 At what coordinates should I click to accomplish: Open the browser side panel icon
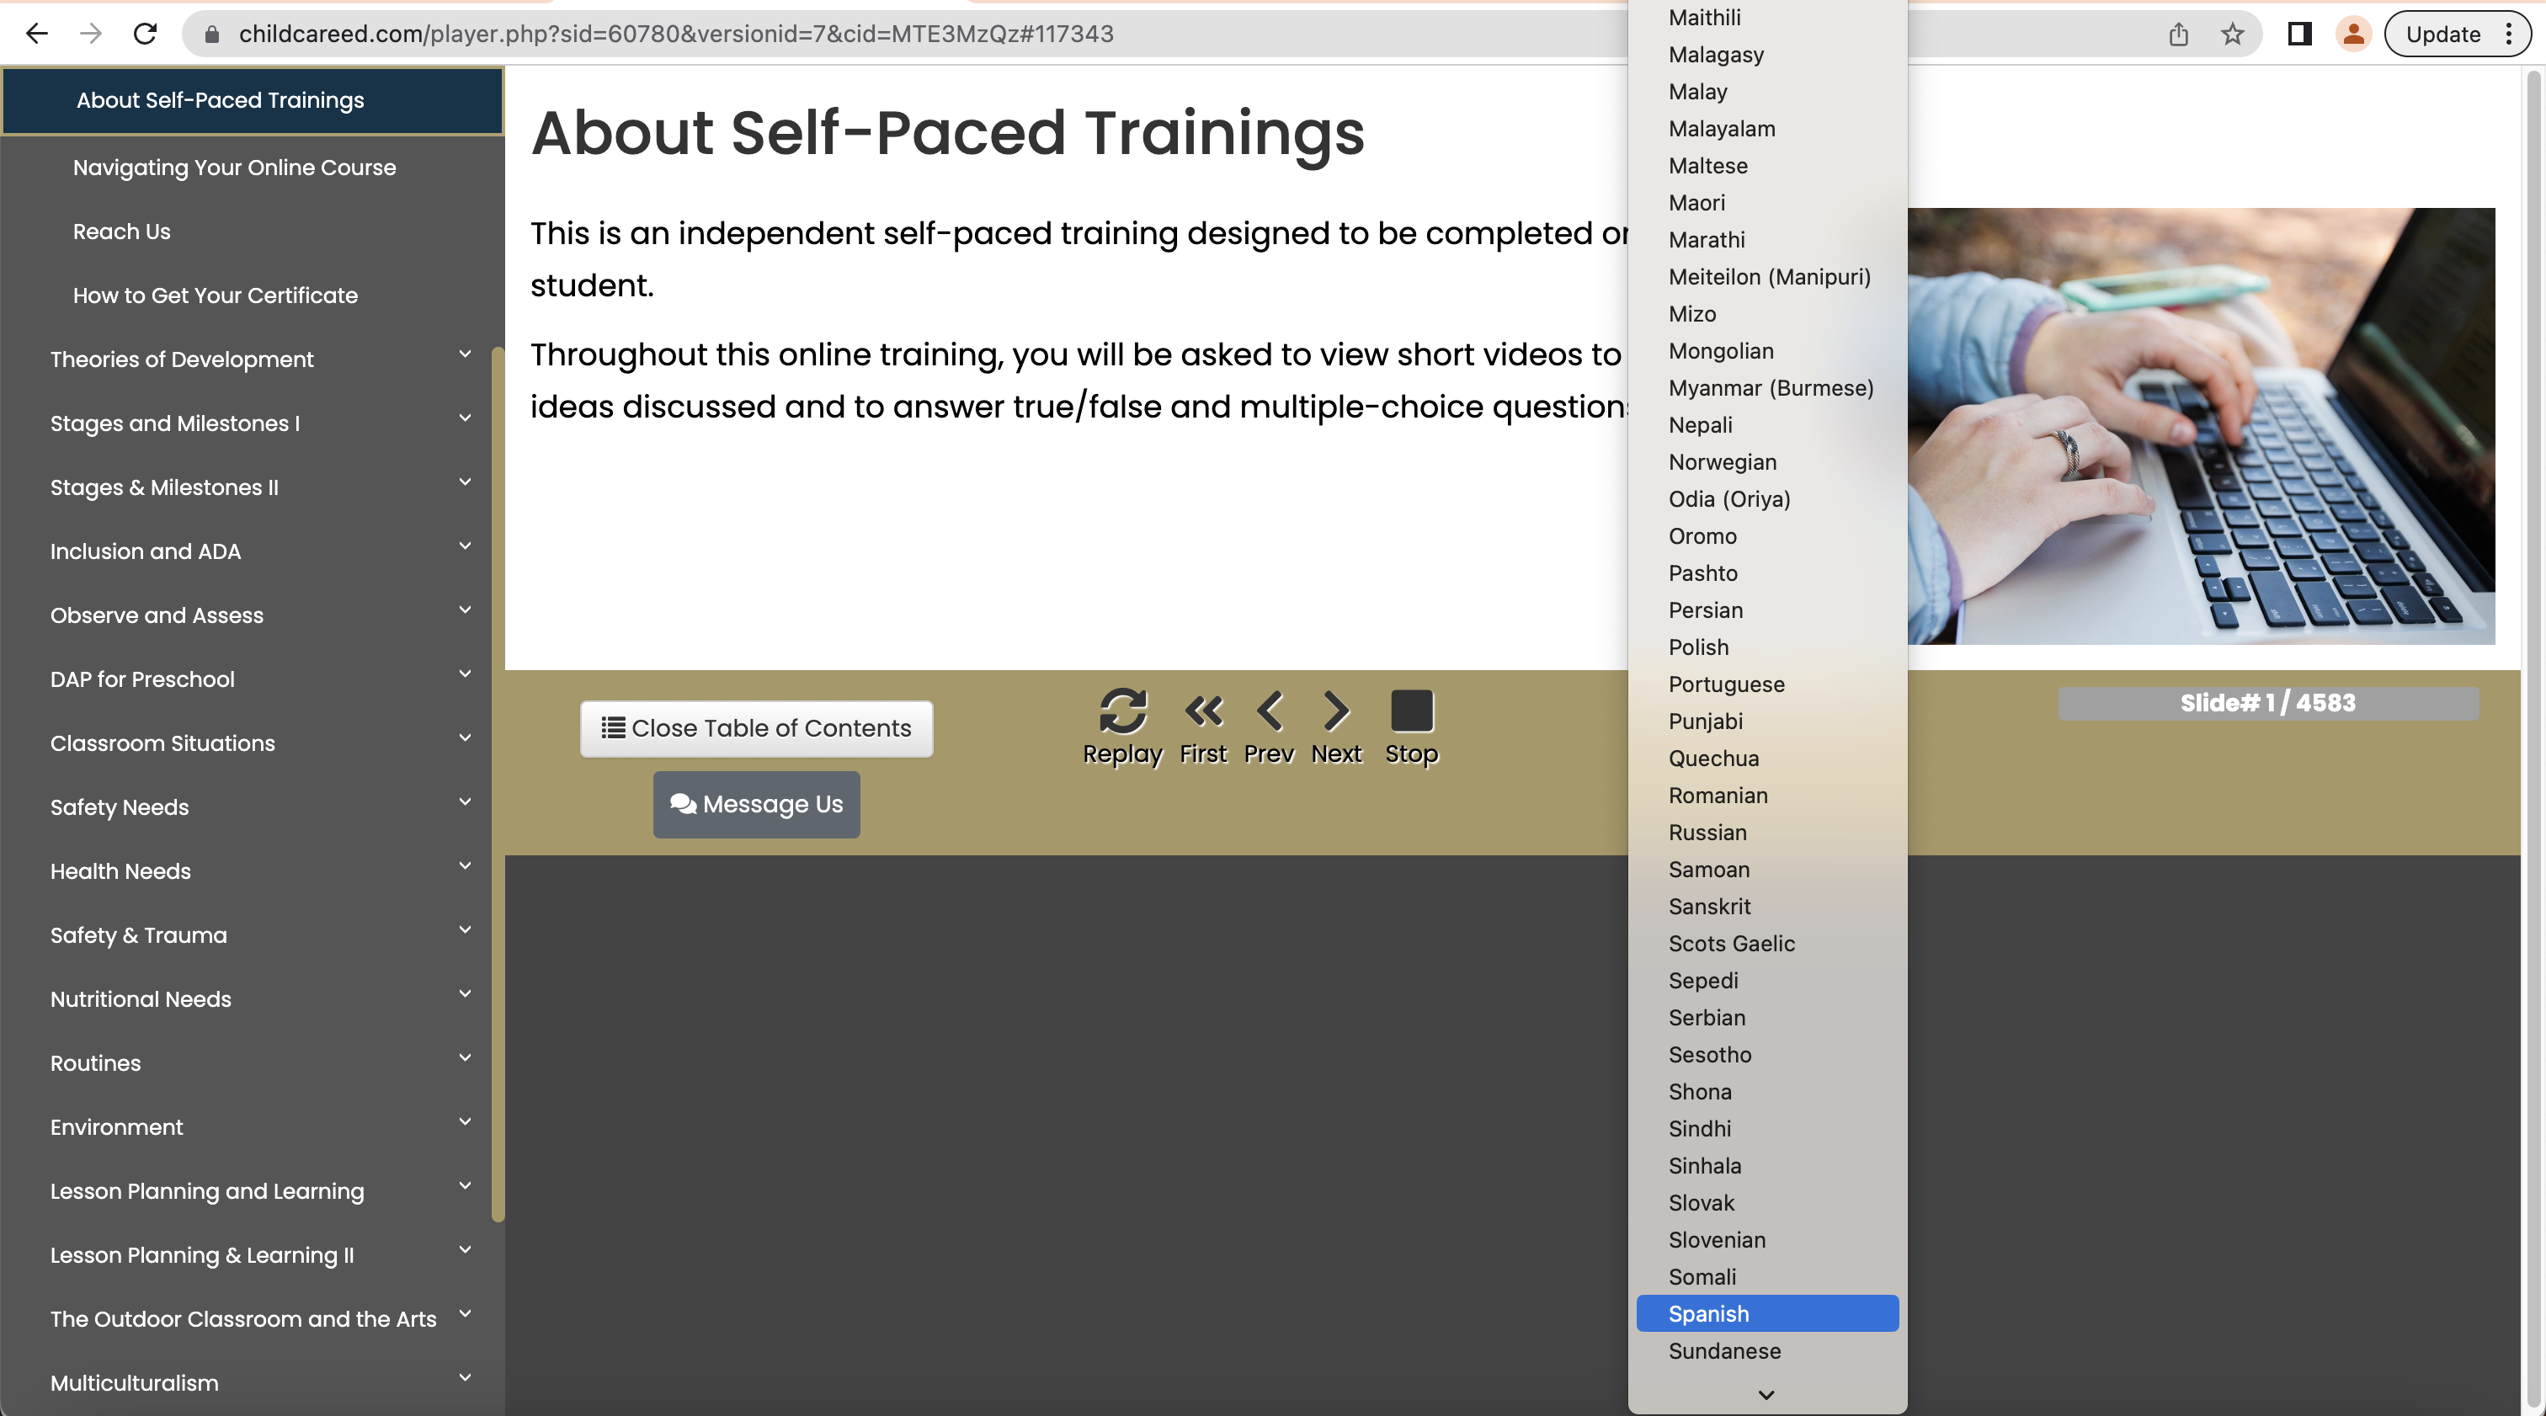point(2299,33)
